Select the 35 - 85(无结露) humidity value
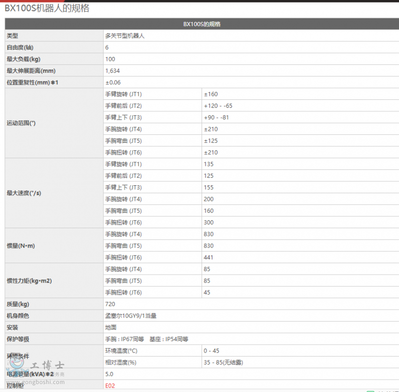Image resolution: width=399 pixels, height=392 pixels. tap(223, 362)
